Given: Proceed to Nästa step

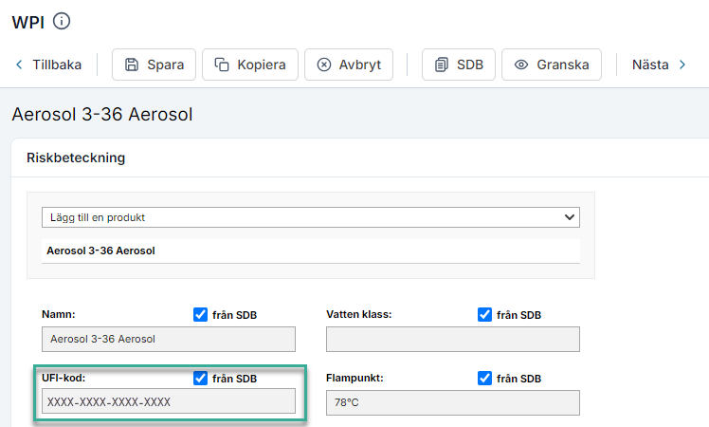Looking at the screenshot, I should [659, 65].
